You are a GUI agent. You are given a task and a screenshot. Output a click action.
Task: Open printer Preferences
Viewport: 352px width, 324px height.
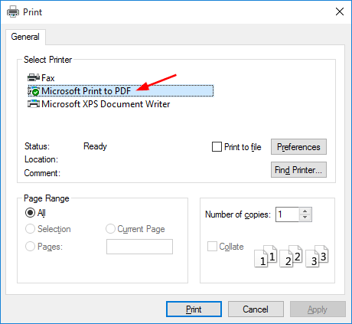pyautogui.click(x=298, y=147)
